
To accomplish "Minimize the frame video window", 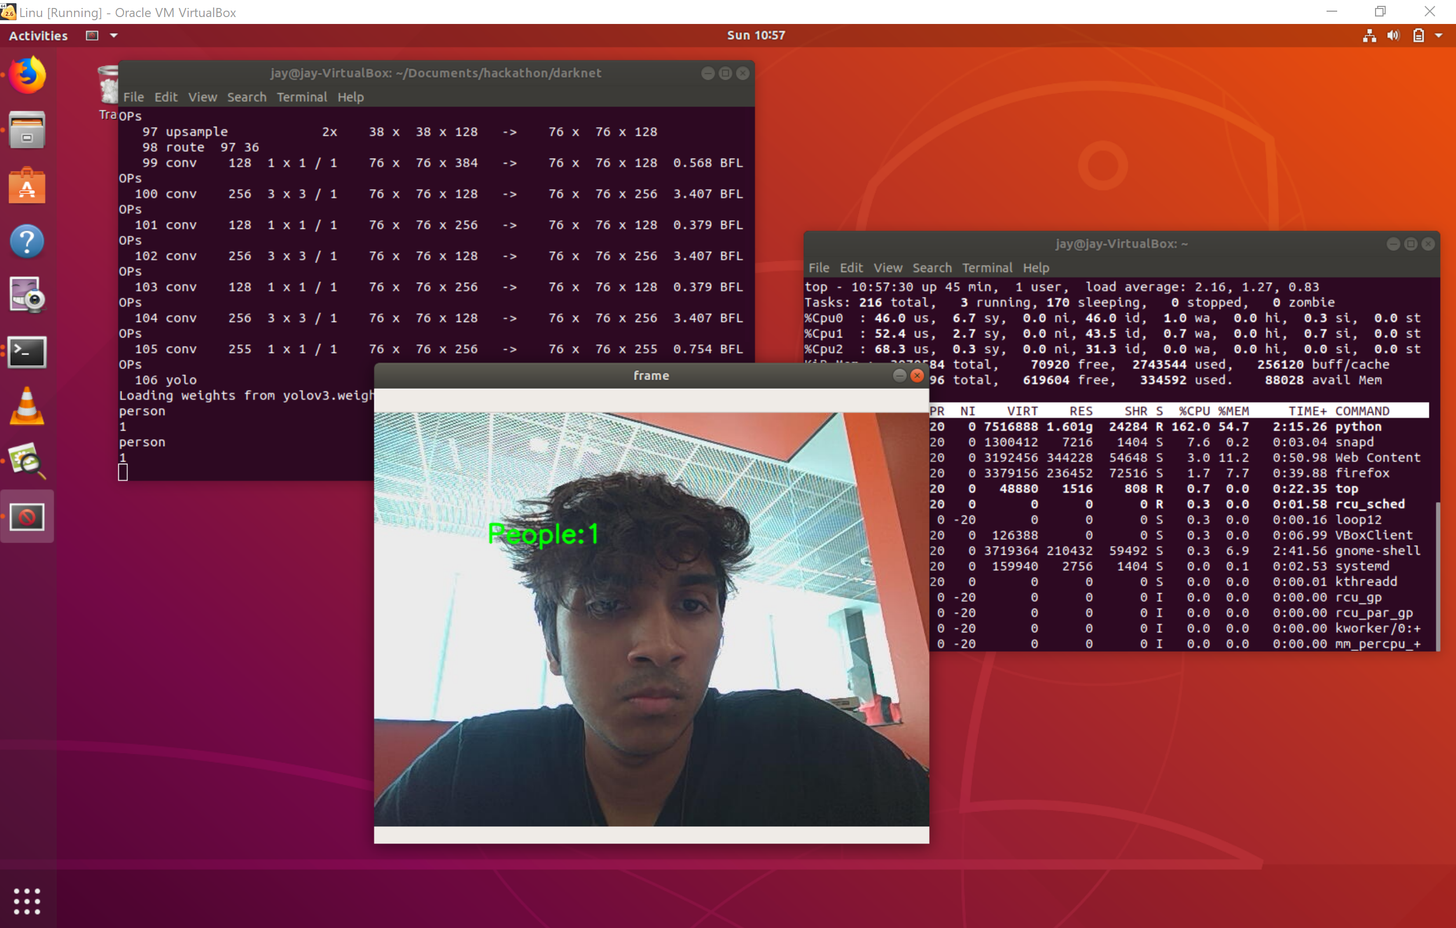I will (x=899, y=376).
